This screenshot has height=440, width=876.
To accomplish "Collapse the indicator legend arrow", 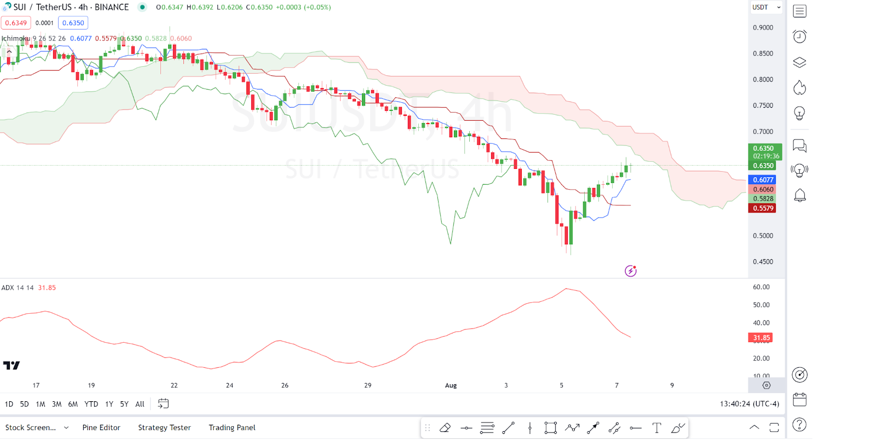I will coord(9,51).
